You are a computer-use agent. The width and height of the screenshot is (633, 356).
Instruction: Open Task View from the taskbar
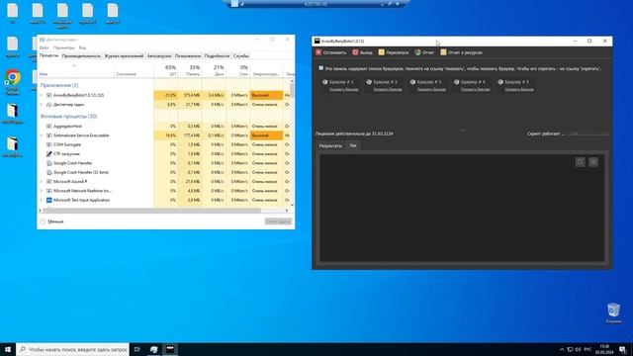137,349
